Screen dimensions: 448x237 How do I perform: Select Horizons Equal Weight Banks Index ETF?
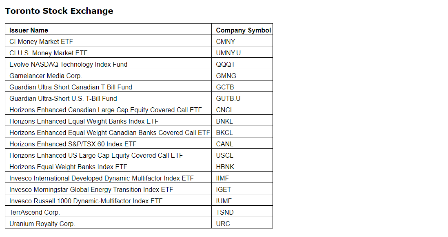click(x=68, y=167)
